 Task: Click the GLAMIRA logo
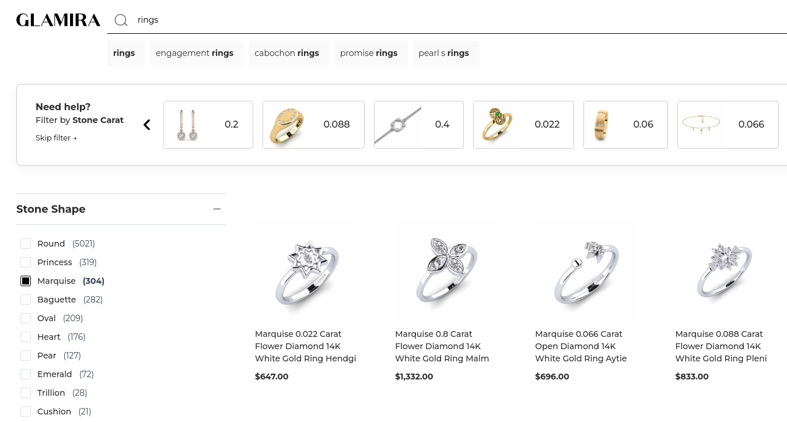click(x=58, y=20)
